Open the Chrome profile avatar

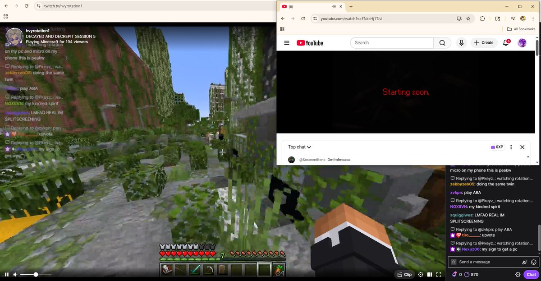pos(523,18)
